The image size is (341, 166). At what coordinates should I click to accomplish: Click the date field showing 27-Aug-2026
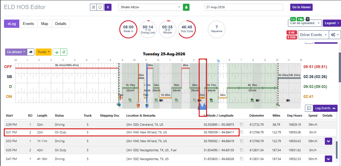point(244,7)
